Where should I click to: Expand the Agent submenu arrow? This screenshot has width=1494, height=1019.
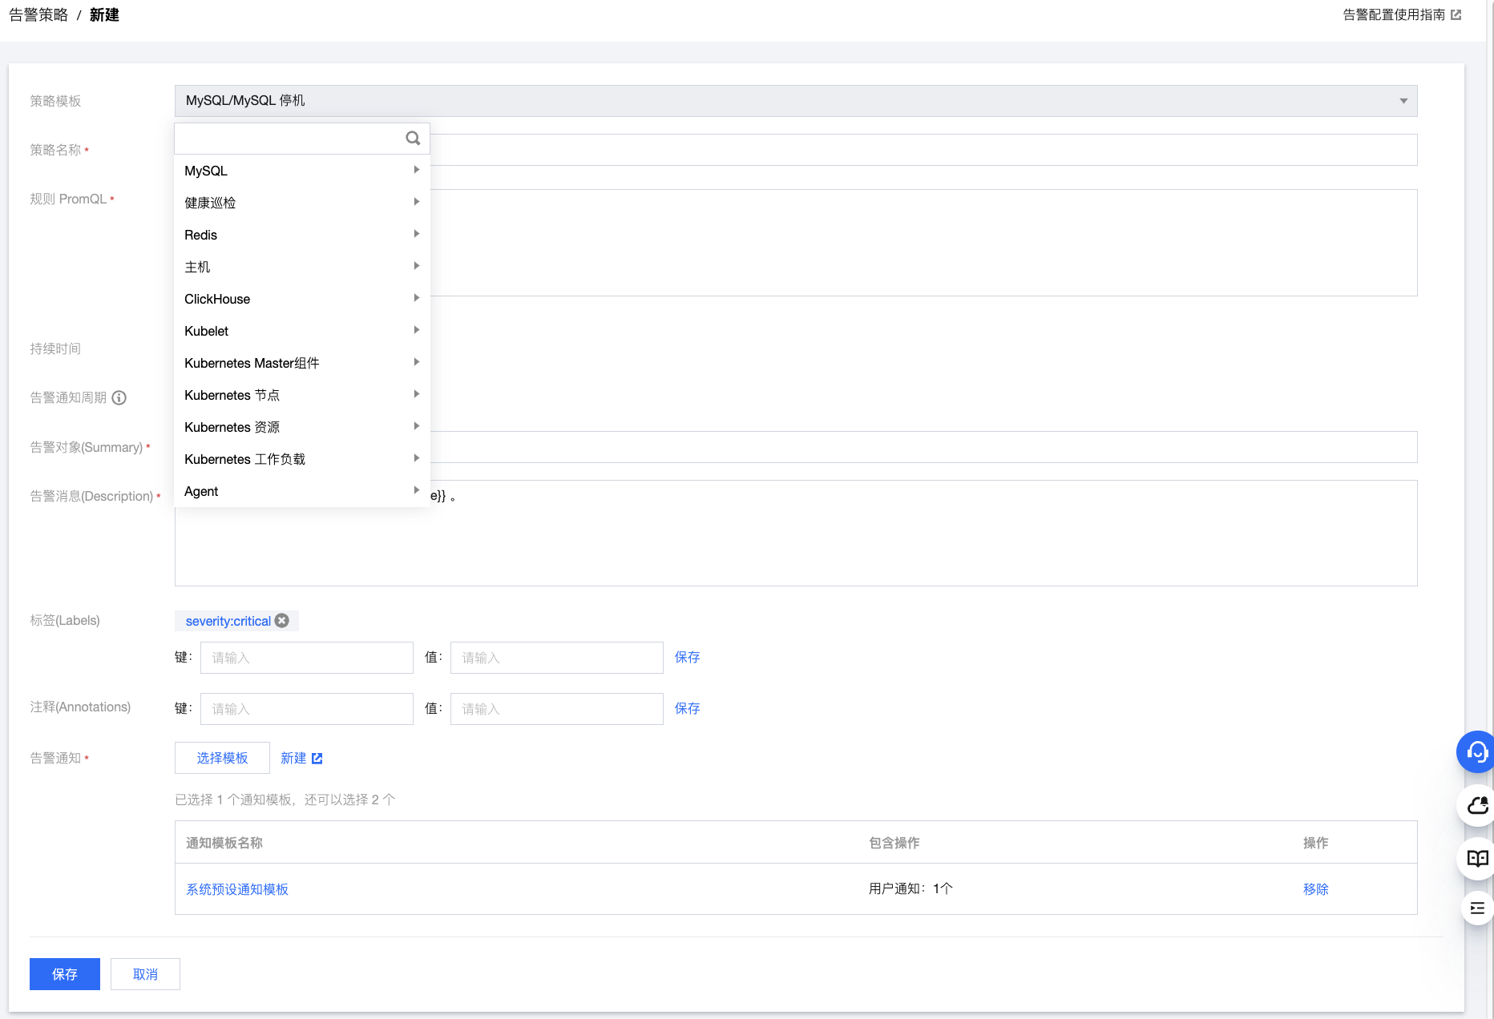[x=417, y=490]
